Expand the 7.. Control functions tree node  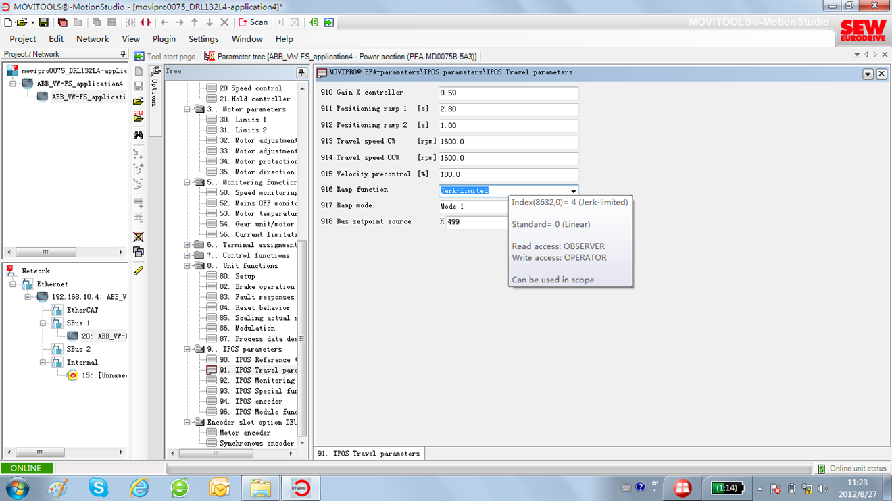(188, 255)
